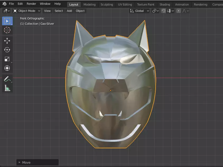Select the Rotate tool

click(x=7, y=50)
